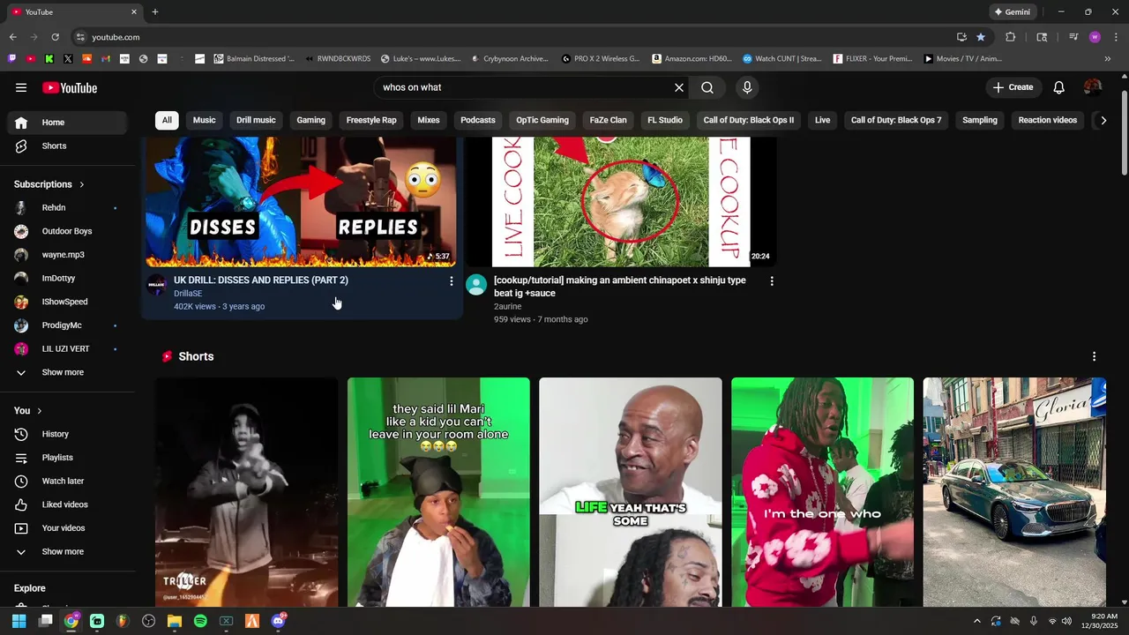Click the Create button
The width and height of the screenshot is (1129, 635).
click(x=1013, y=87)
